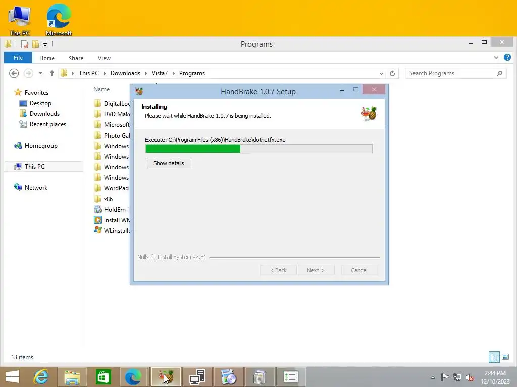Click the HandBrake icon in Setup title bar
This screenshot has width=517, height=387.
tap(139, 91)
